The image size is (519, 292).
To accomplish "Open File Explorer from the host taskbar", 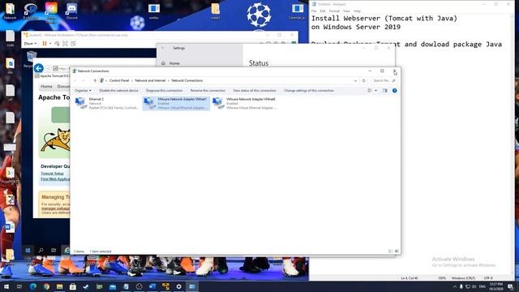I will coord(59,286).
